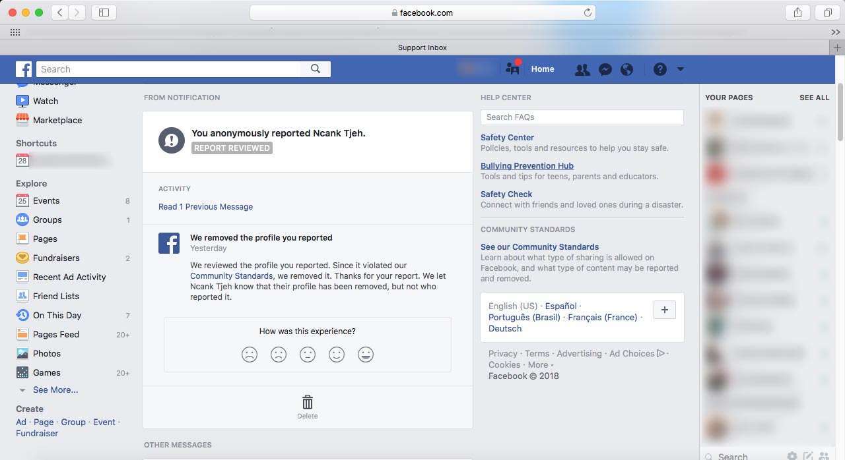Click the Facebook logo in header
This screenshot has height=460, width=845.
coord(24,69)
